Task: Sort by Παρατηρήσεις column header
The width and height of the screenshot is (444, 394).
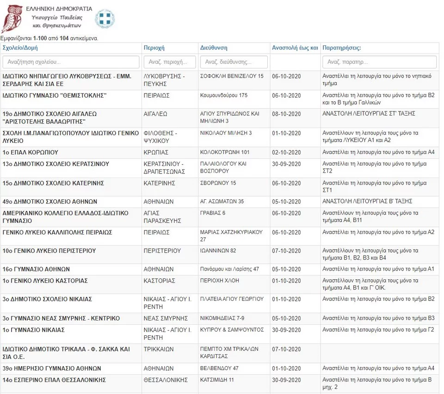Action: [x=341, y=48]
